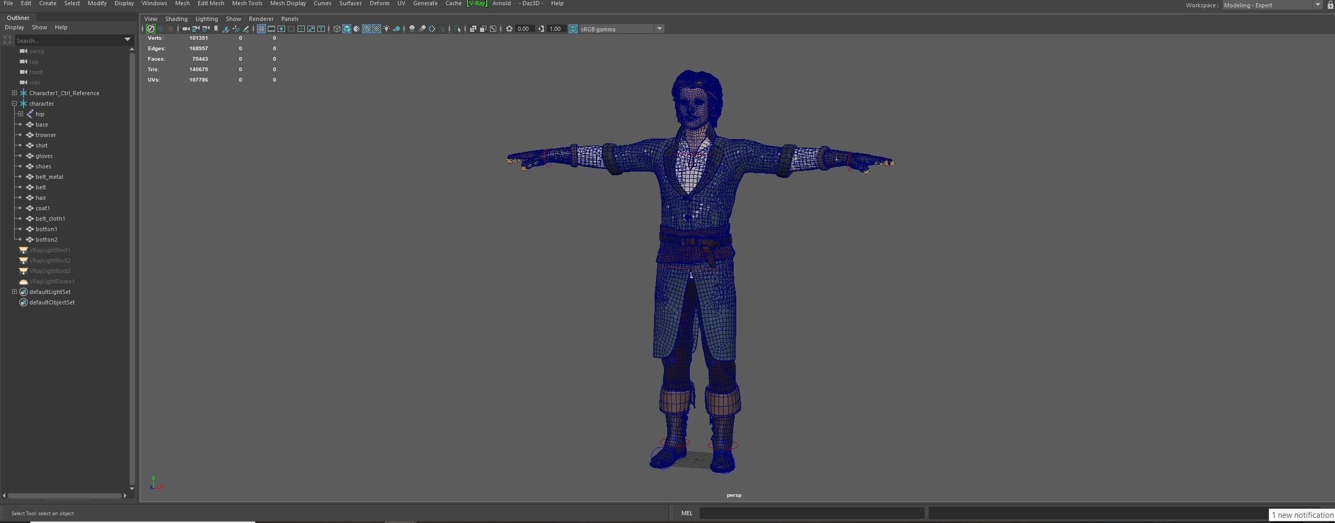Select the belt_metal mesh in Outliner
This screenshot has width=1335, height=523.
coord(49,177)
